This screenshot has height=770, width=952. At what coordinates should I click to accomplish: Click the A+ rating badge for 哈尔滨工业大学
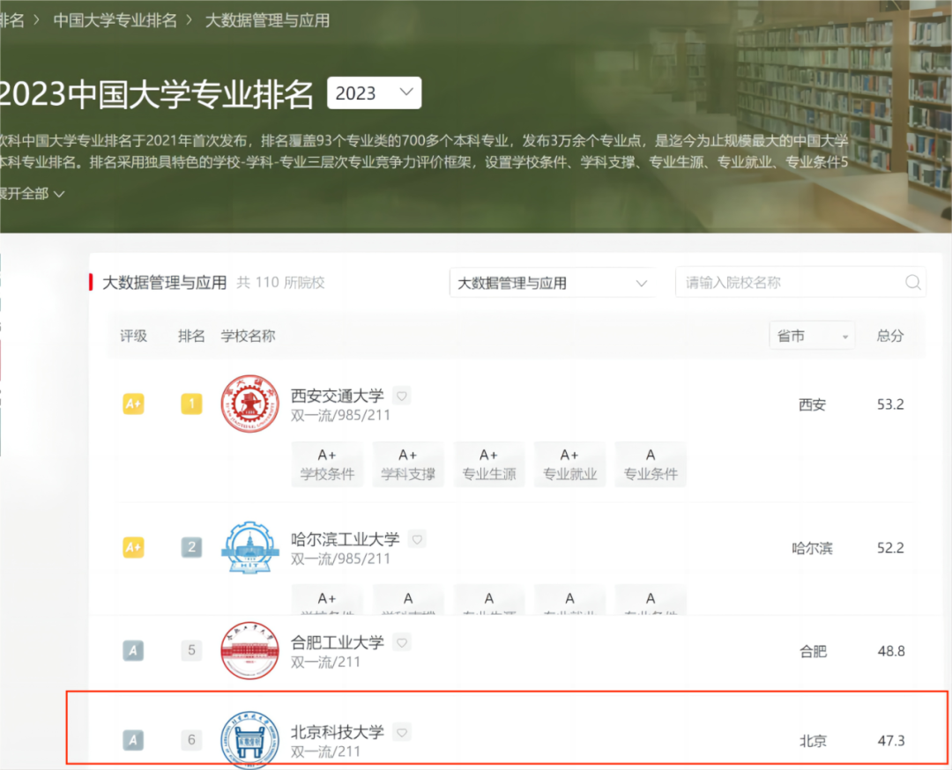[x=134, y=547]
